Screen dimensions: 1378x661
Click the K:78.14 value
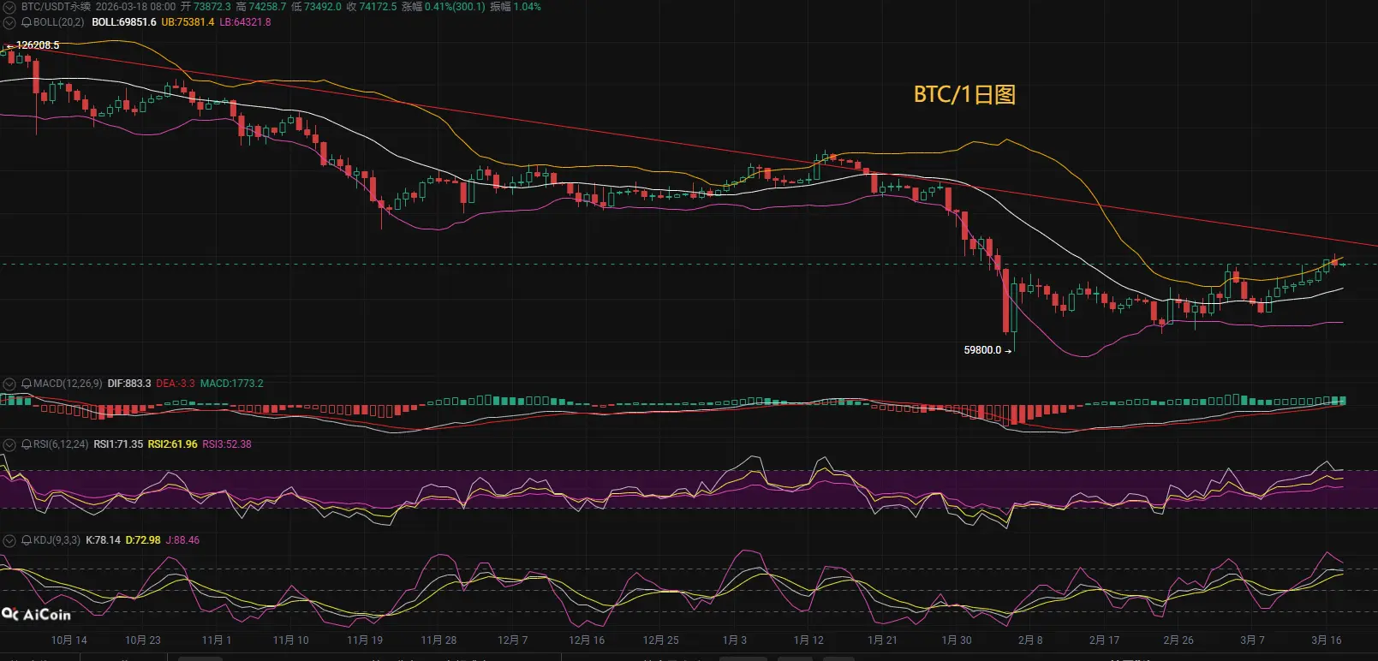[x=103, y=540]
